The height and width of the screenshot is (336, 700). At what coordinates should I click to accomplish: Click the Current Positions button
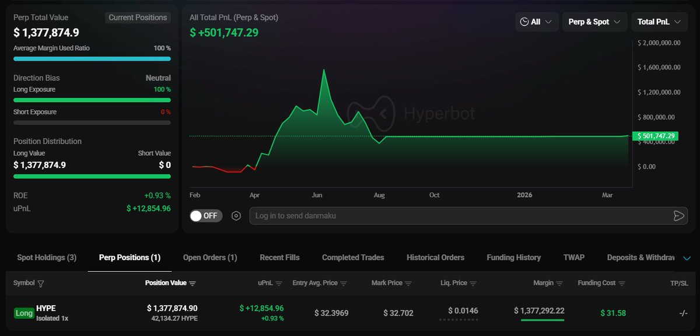click(x=138, y=17)
